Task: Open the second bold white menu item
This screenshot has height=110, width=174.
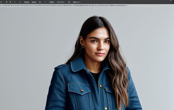Action: tap(34, 2)
